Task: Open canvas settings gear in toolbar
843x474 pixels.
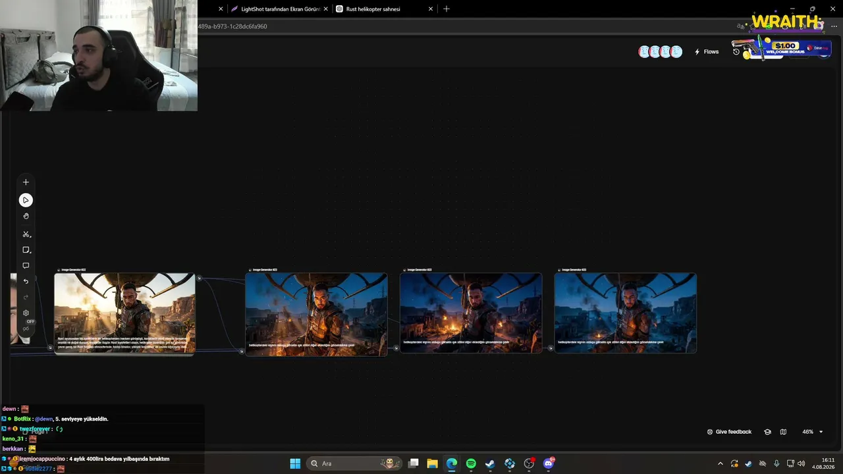Action: pyautogui.click(x=26, y=313)
